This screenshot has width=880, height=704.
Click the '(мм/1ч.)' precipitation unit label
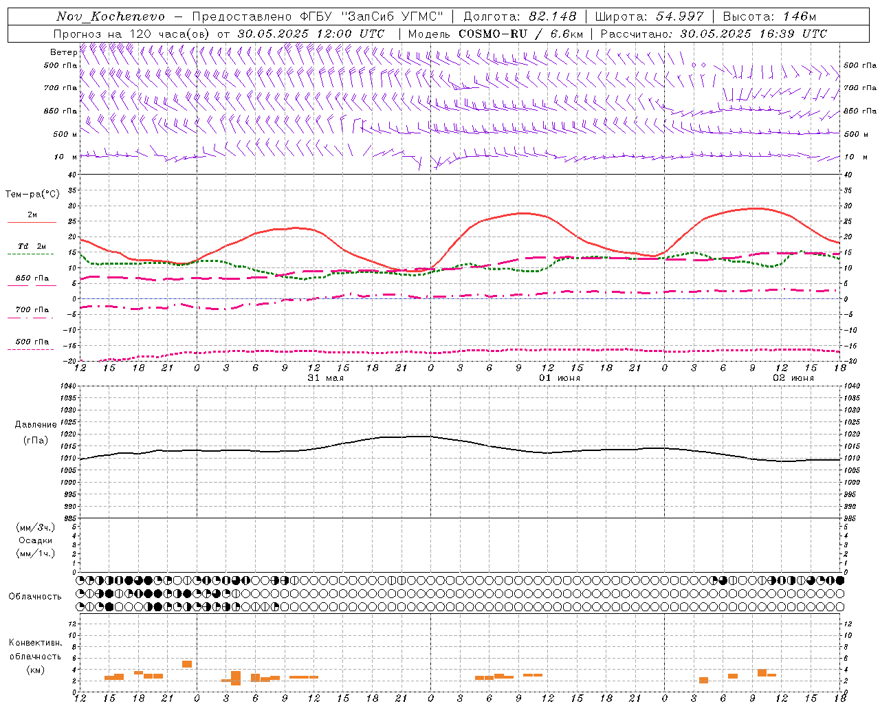(36, 553)
